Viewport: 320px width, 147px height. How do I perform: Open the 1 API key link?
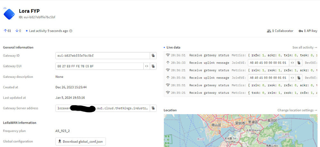[x=308, y=31]
